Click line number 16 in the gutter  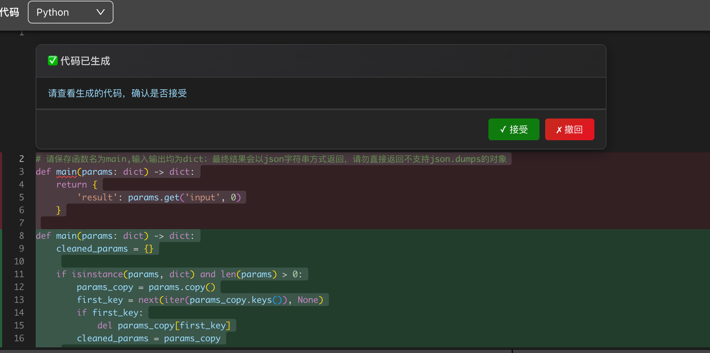[19, 338]
